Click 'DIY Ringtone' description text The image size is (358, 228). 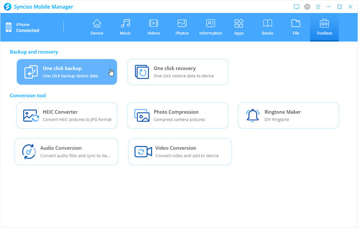[277, 119]
